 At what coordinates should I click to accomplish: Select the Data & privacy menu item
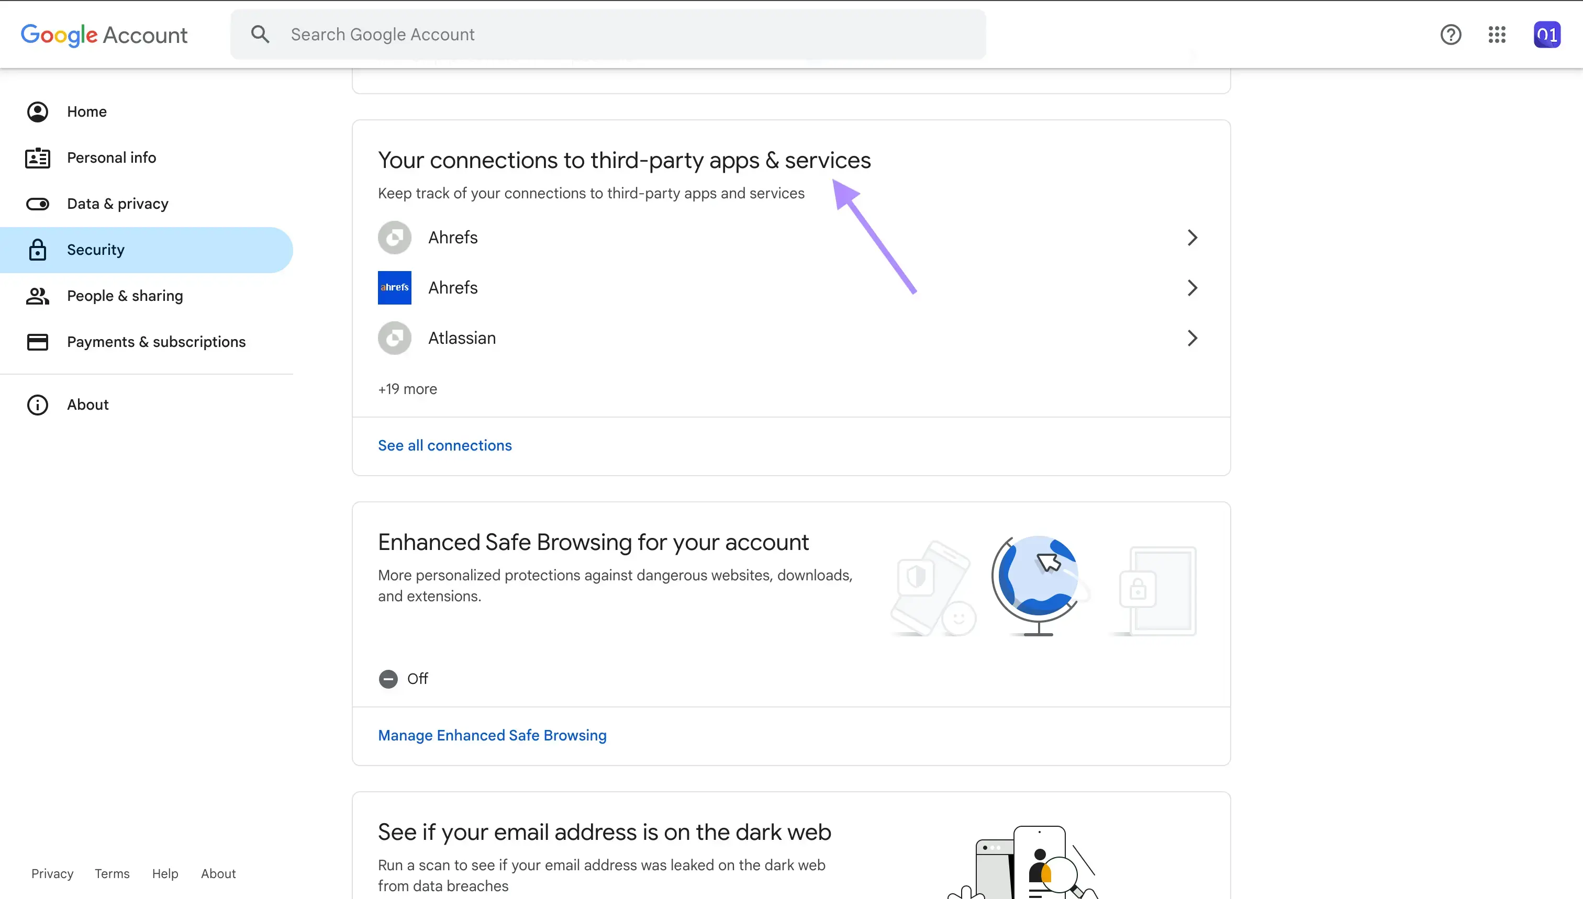point(117,203)
